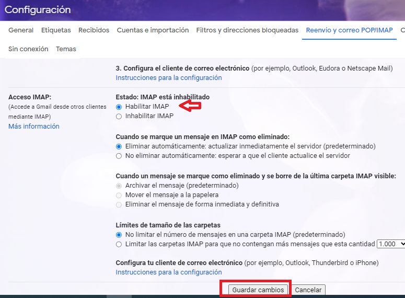Open the Sin conexión tab
This screenshot has width=405, height=298.
(28, 49)
